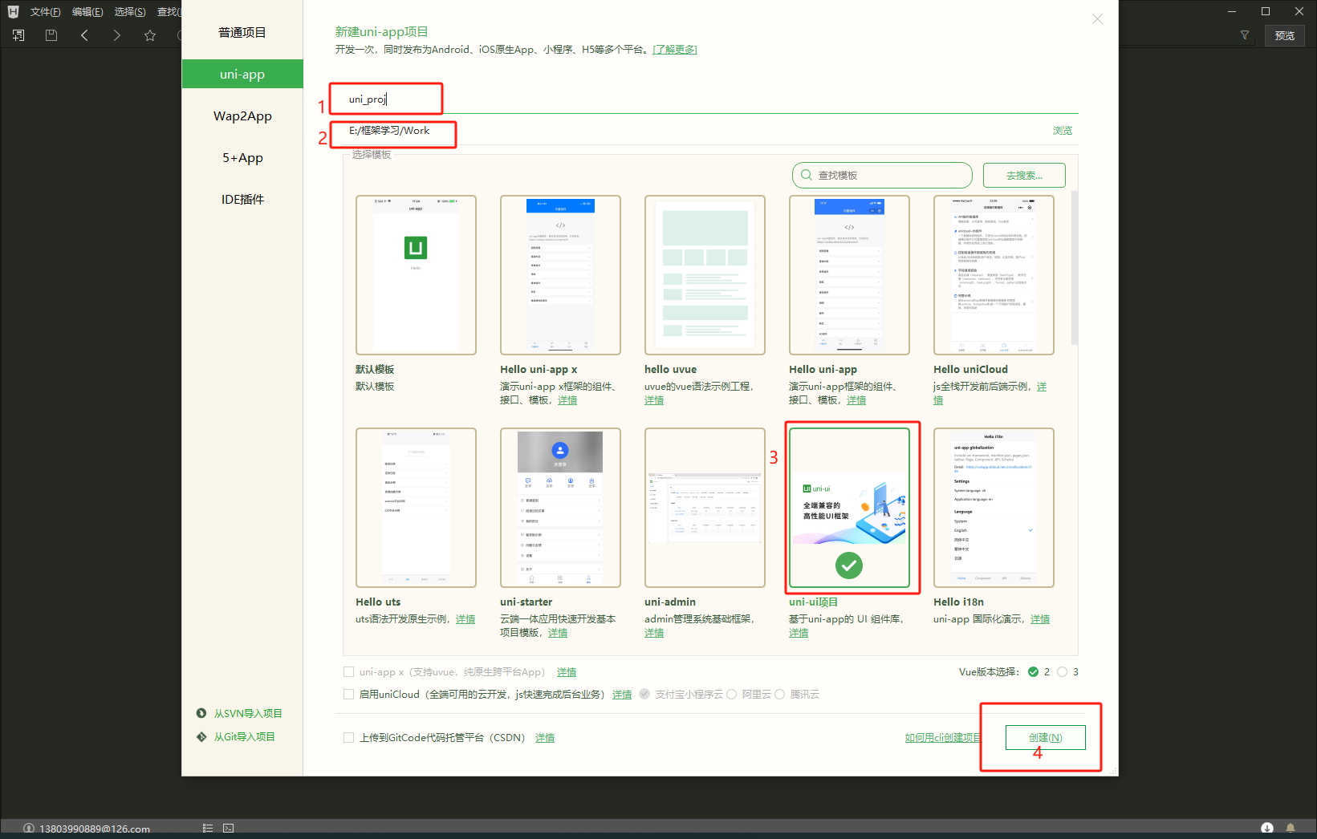
Task: Open the 编辑(E) menu
Action: (87, 11)
